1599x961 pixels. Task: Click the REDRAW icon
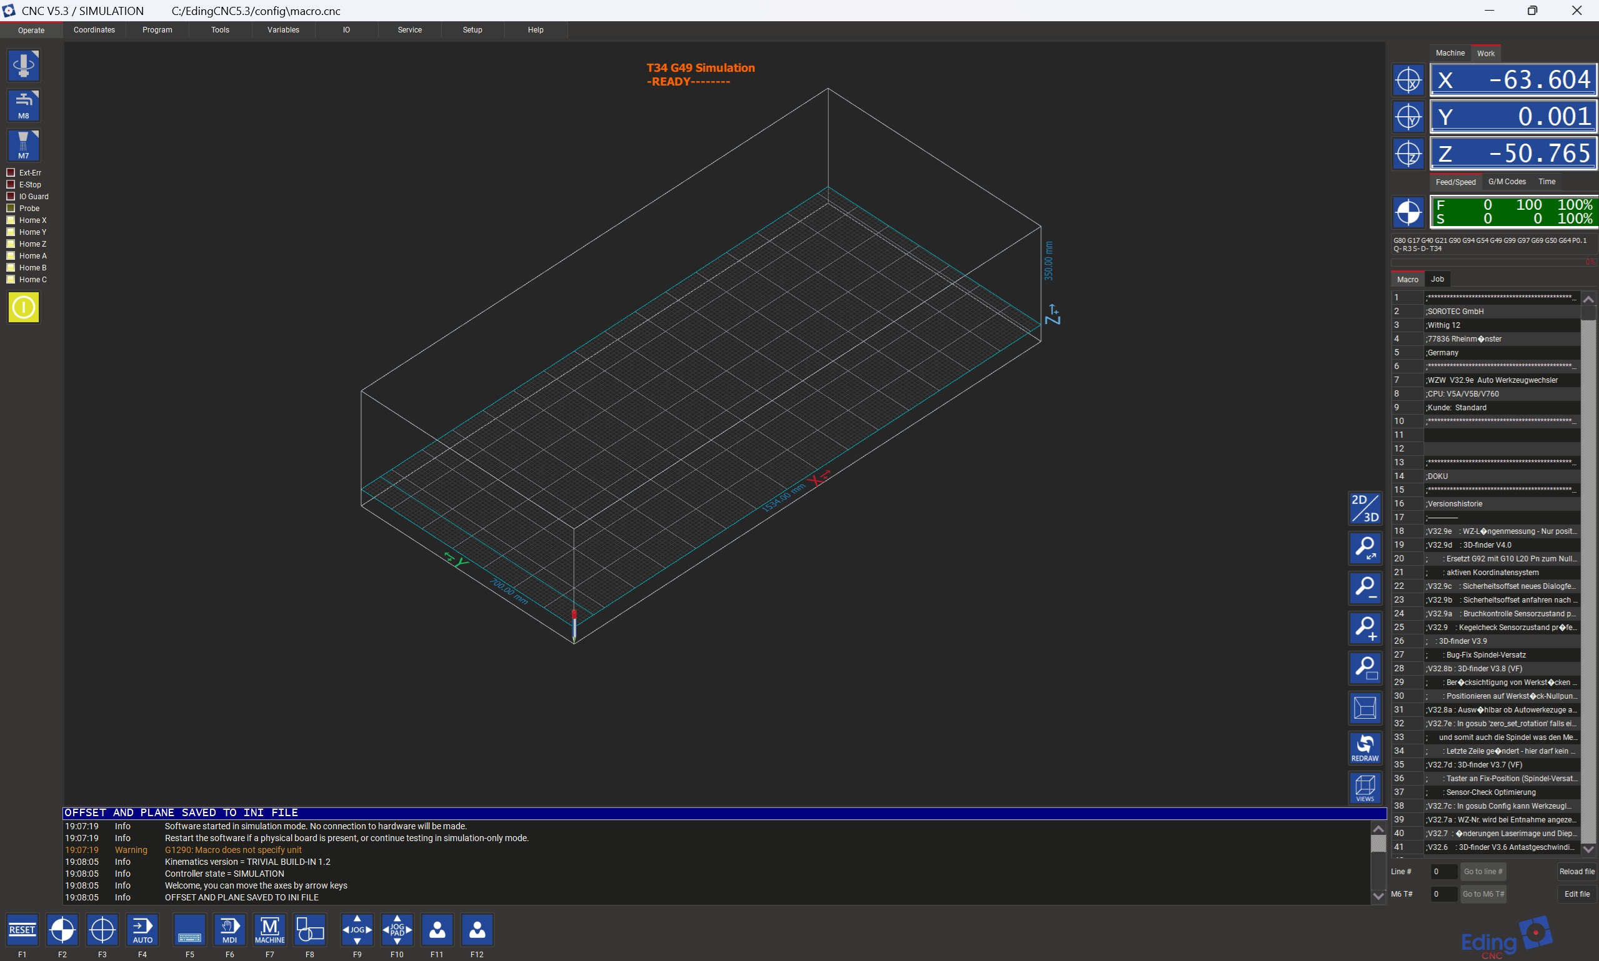(x=1365, y=748)
